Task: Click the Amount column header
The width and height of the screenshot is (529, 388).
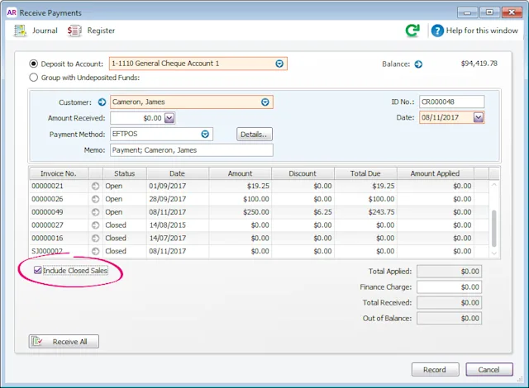Action: (x=240, y=173)
